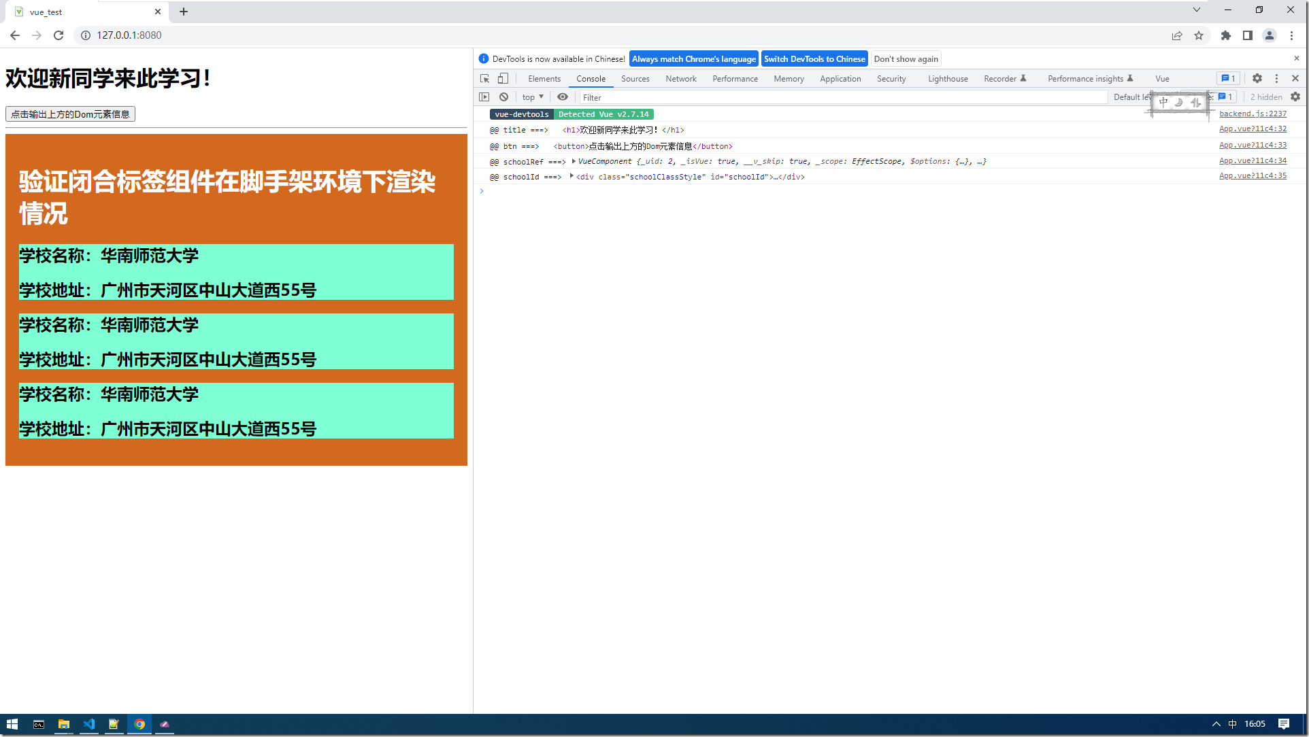Toggle the Chrome side panel icon
The image size is (1309, 737).
(x=1248, y=35)
